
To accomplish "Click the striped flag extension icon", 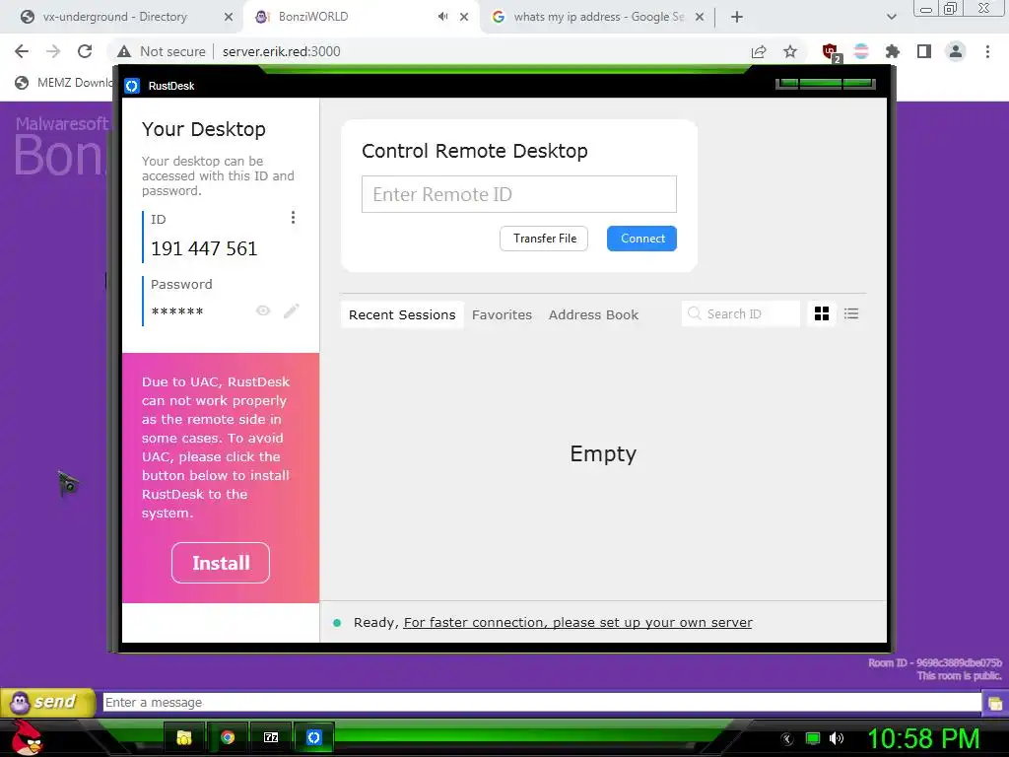I will (x=861, y=51).
